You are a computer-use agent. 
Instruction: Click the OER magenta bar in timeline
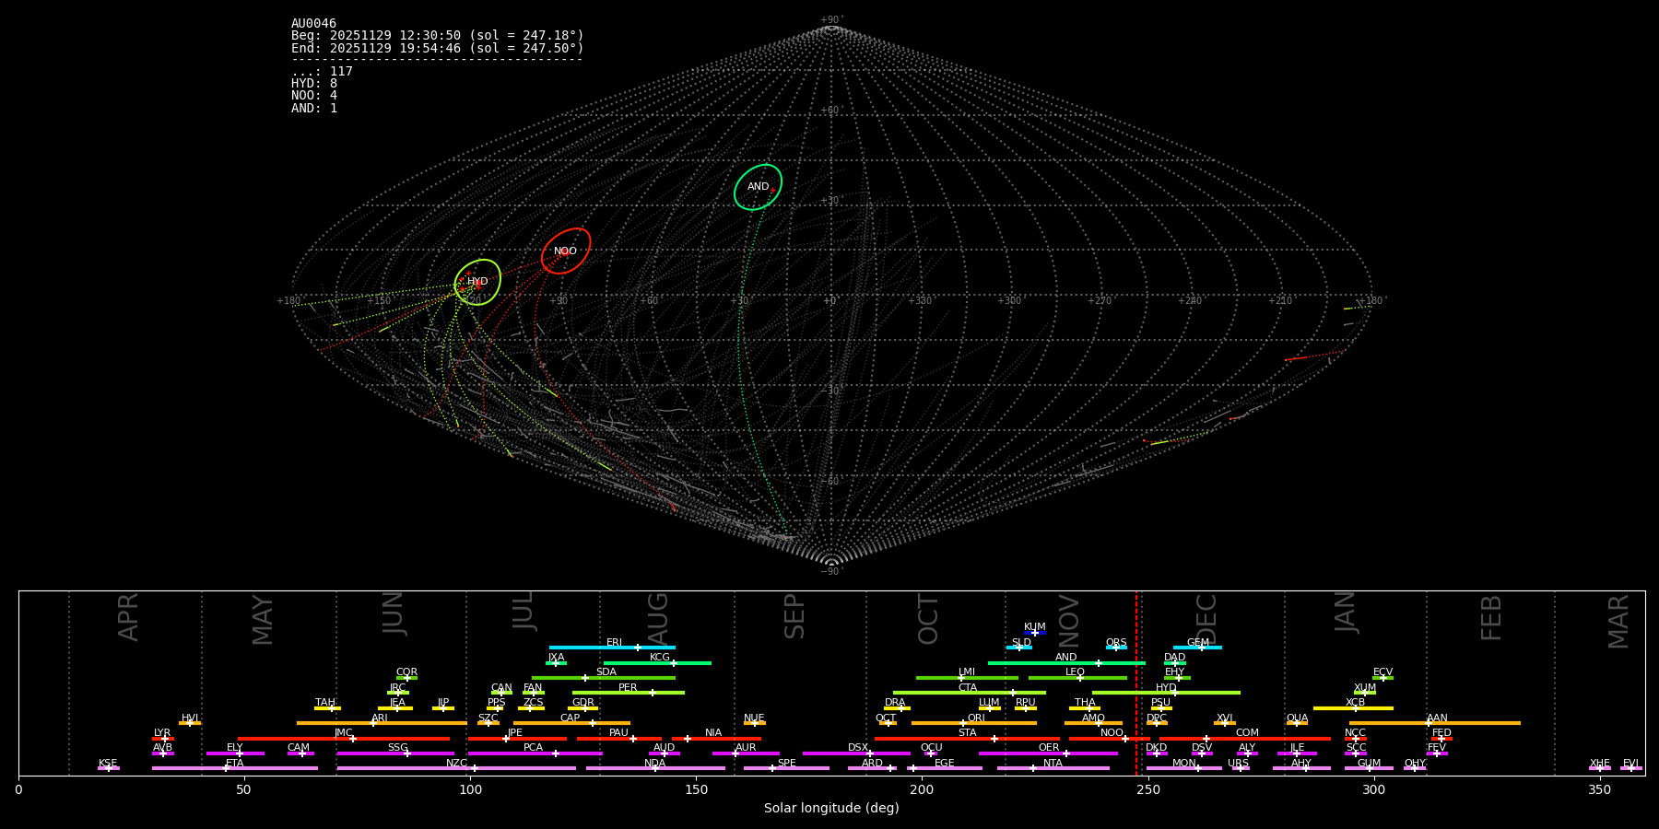tap(1048, 753)
